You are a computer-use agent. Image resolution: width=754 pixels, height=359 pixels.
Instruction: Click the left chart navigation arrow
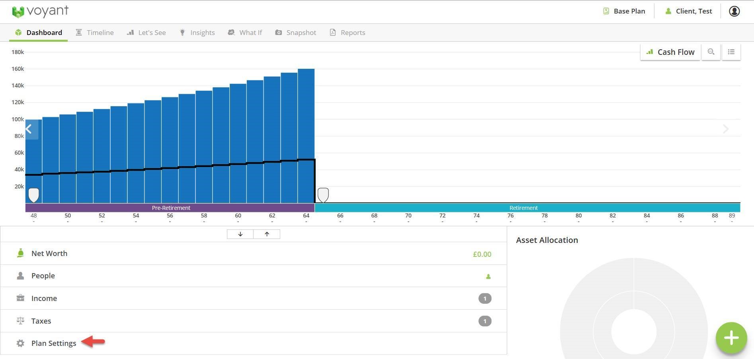click(x=31, y=129)
